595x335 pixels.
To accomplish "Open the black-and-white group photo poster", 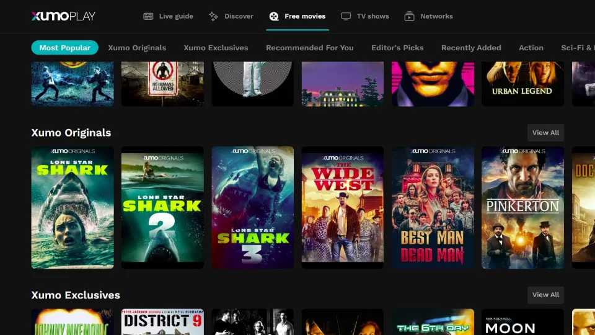I will (253, 322).
